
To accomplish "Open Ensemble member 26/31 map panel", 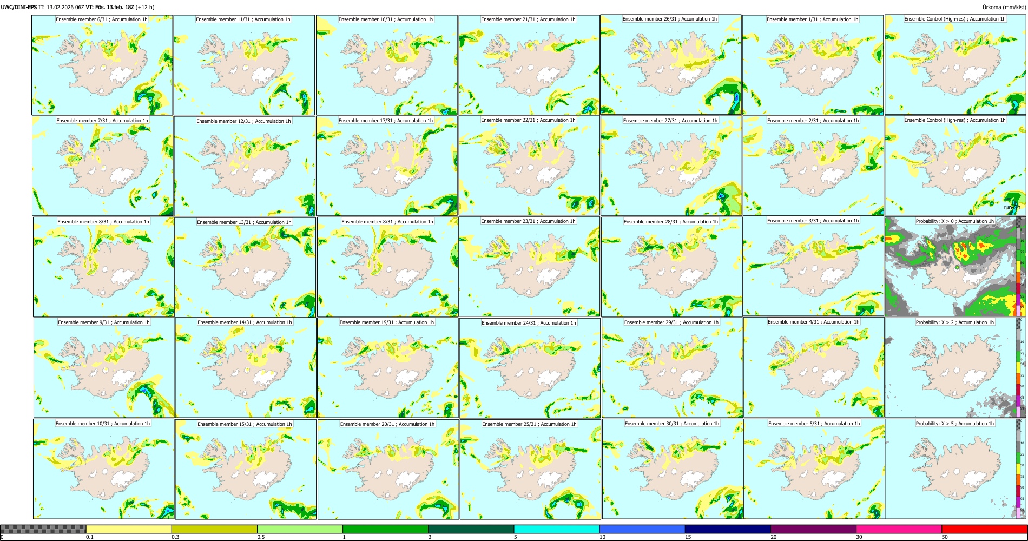I will coord(671,64).
